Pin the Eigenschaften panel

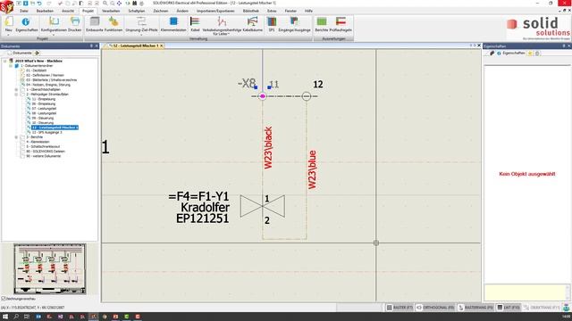564,46
